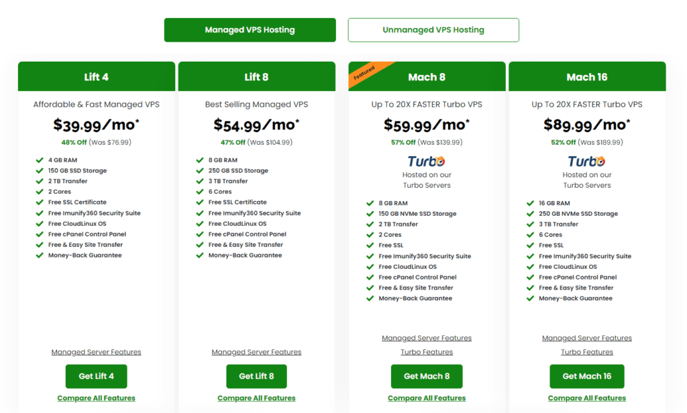The image size is (687, 413).
Task: Select the Get Mach 16 button
Action: [x=586, y=376]
